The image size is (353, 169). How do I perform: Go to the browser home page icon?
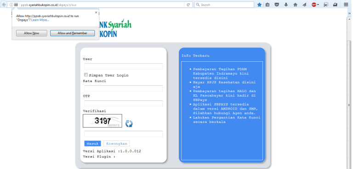296,5
